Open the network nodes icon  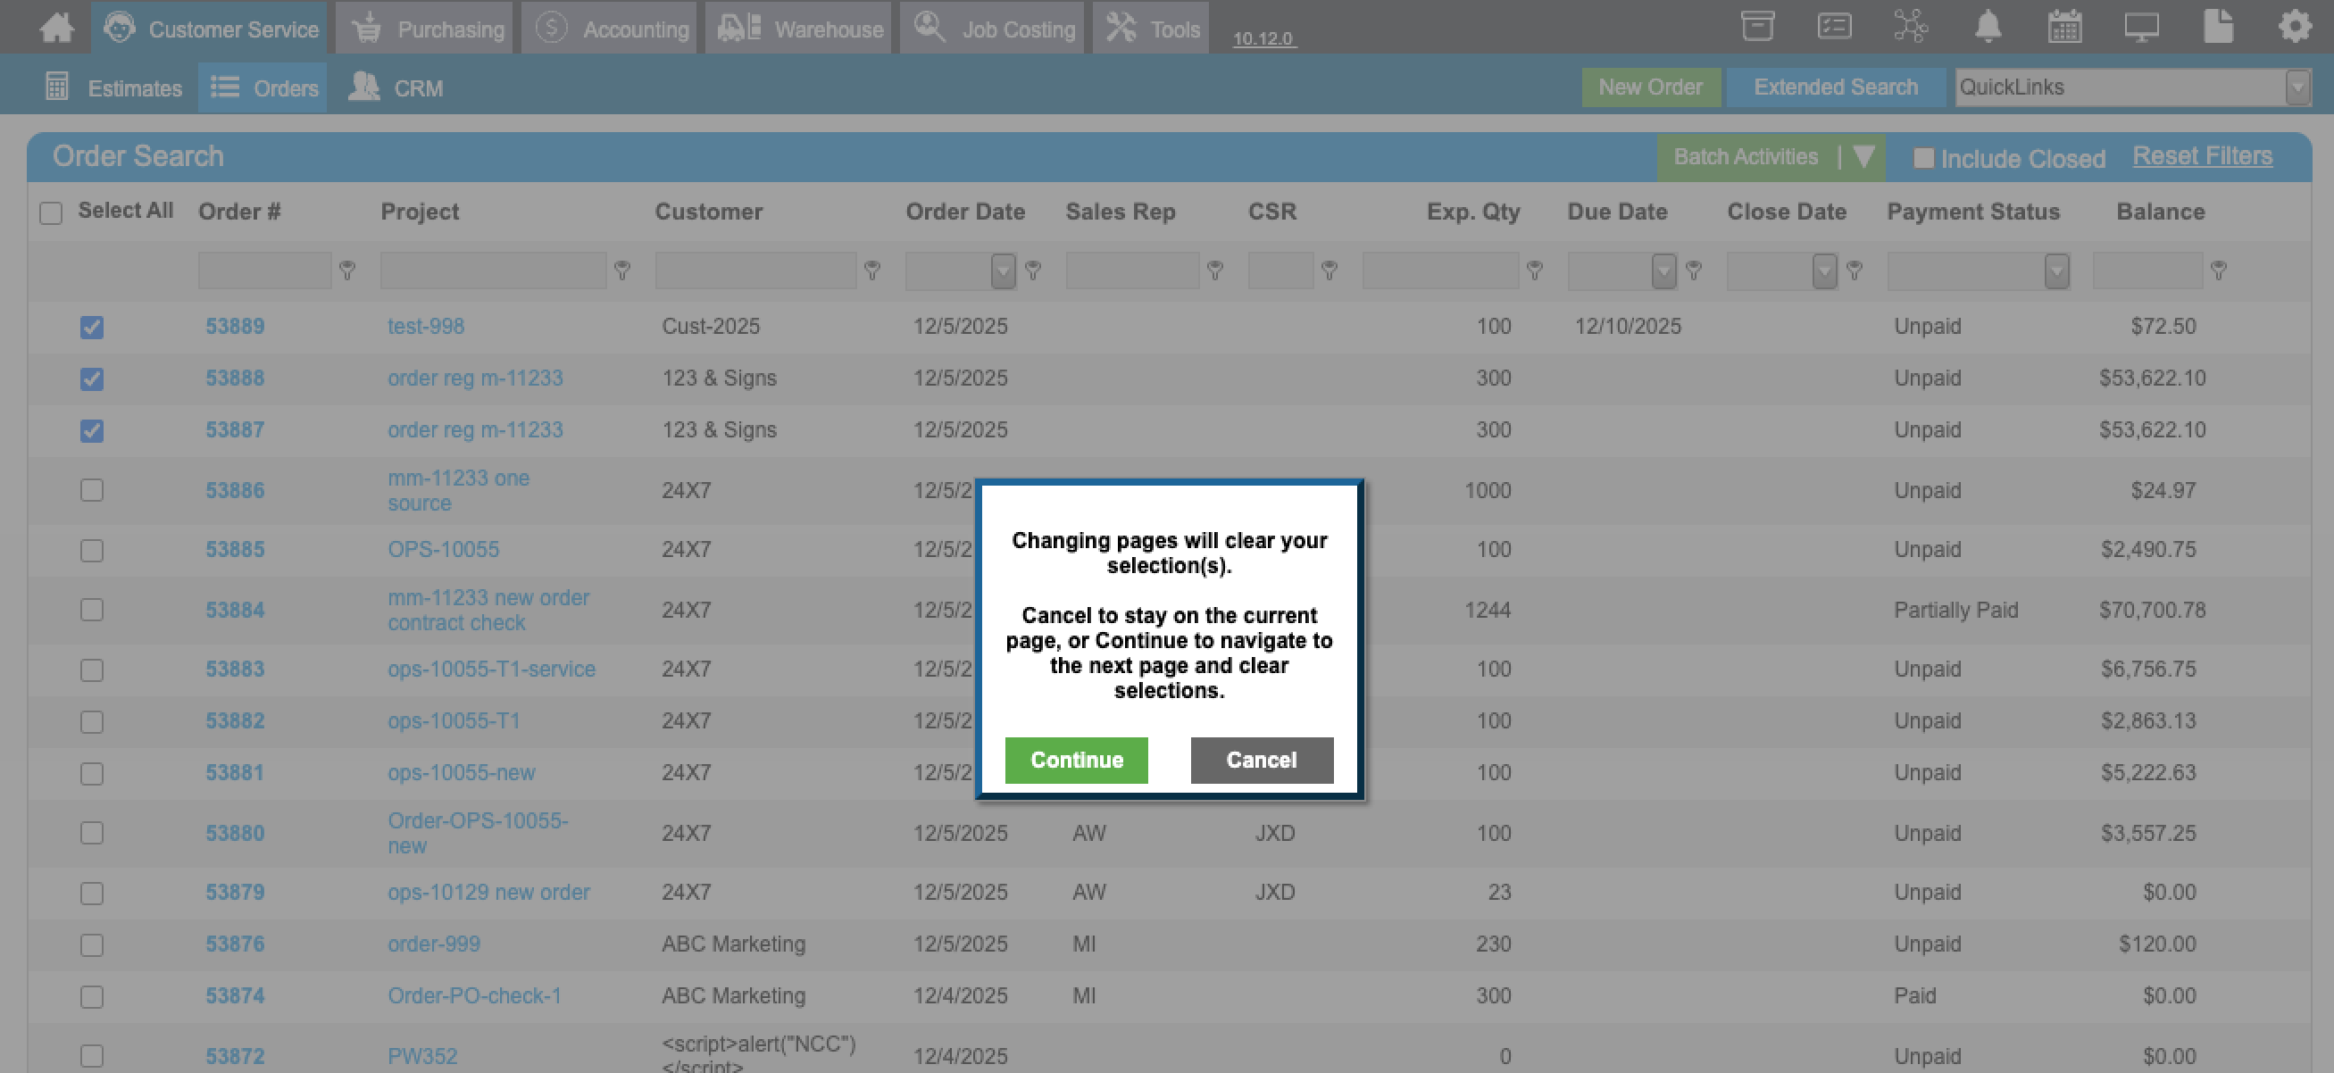click(x=1911, y=26)
